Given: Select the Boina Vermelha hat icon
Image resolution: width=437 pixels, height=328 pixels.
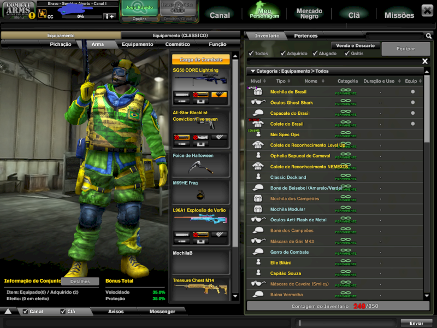Looking at the screenshot, I should tap(258, 294).
